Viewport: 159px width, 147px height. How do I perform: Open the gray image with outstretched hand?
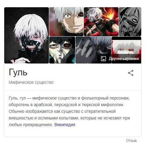click(93, 50)
